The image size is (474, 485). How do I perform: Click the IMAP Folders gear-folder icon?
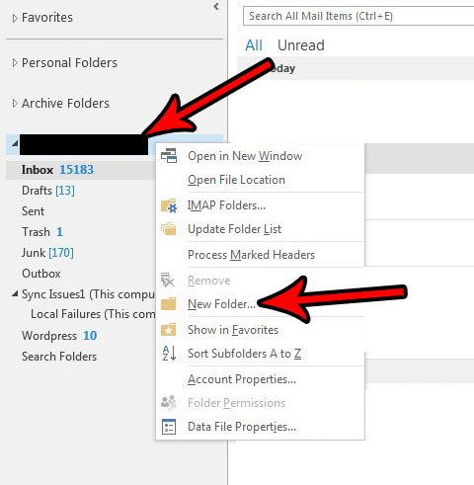(x=169, y=205)
